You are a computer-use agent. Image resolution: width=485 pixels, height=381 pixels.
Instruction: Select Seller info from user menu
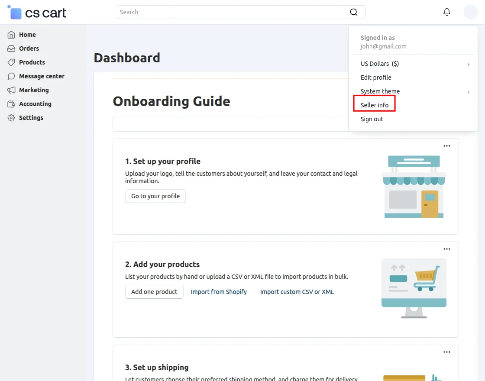coord(375,105)
